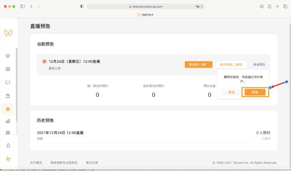The height and width of the screenshot is (171, 291).
Task: Open a new tab with plus icon
Action: (x=277, y=7)
